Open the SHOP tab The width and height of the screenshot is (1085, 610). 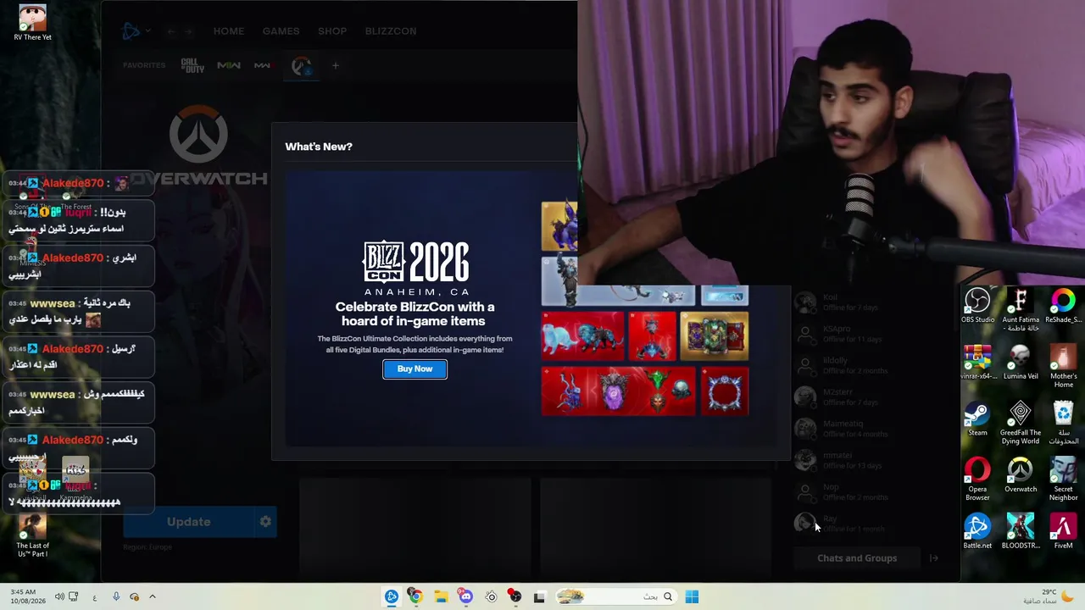(332, 31)
